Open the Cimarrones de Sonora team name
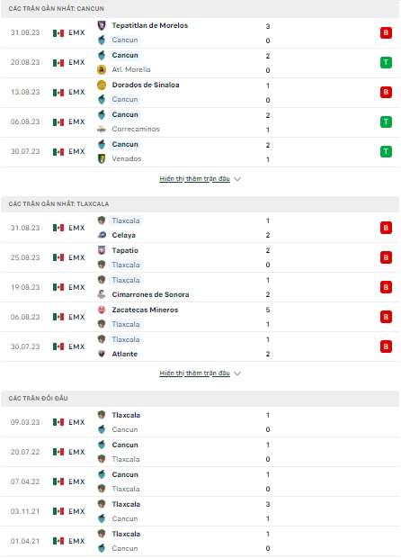This screenshot has height=558, width=401. pyautogui.click(x=150, y=294)
